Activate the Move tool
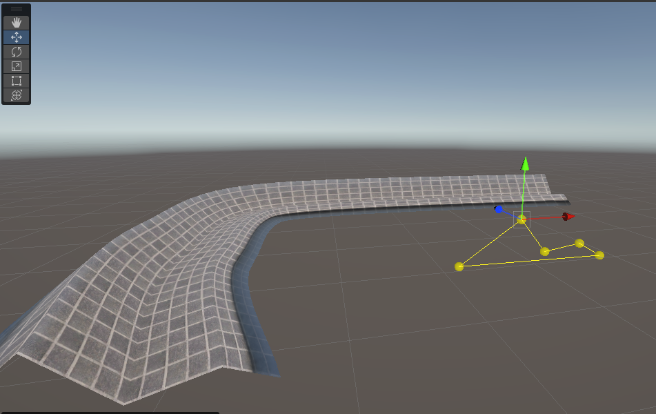Viewport: 656px width, 414px height. point(17,37)
